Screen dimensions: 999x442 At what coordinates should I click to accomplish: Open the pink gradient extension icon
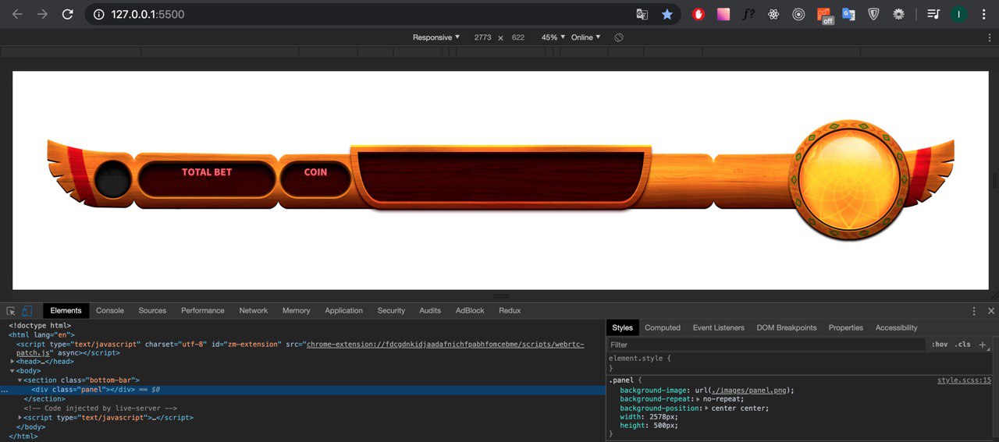coord(723,14)
